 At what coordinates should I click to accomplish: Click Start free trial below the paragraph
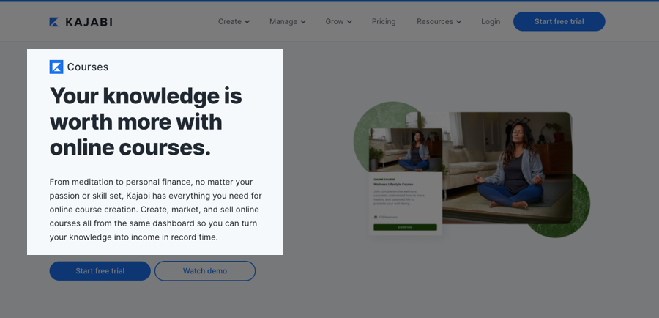(x=100, y=271)
